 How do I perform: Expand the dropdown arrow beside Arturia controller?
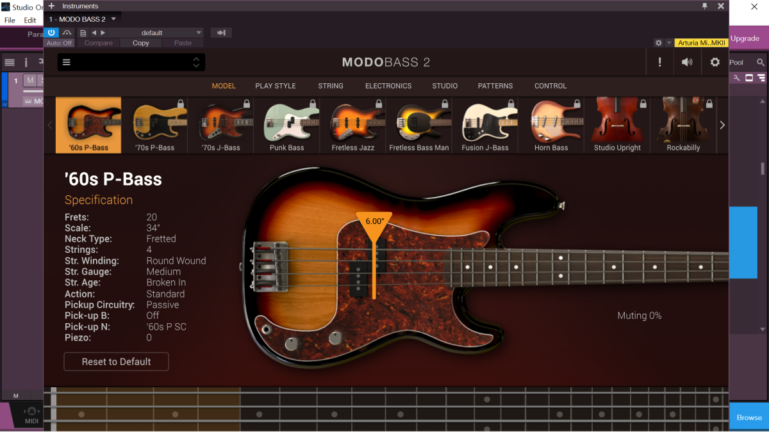669,43
